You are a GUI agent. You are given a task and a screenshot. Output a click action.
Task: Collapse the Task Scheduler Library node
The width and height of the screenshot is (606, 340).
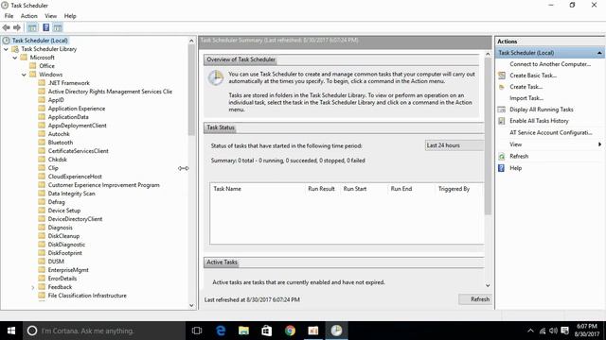coord(6,49)
